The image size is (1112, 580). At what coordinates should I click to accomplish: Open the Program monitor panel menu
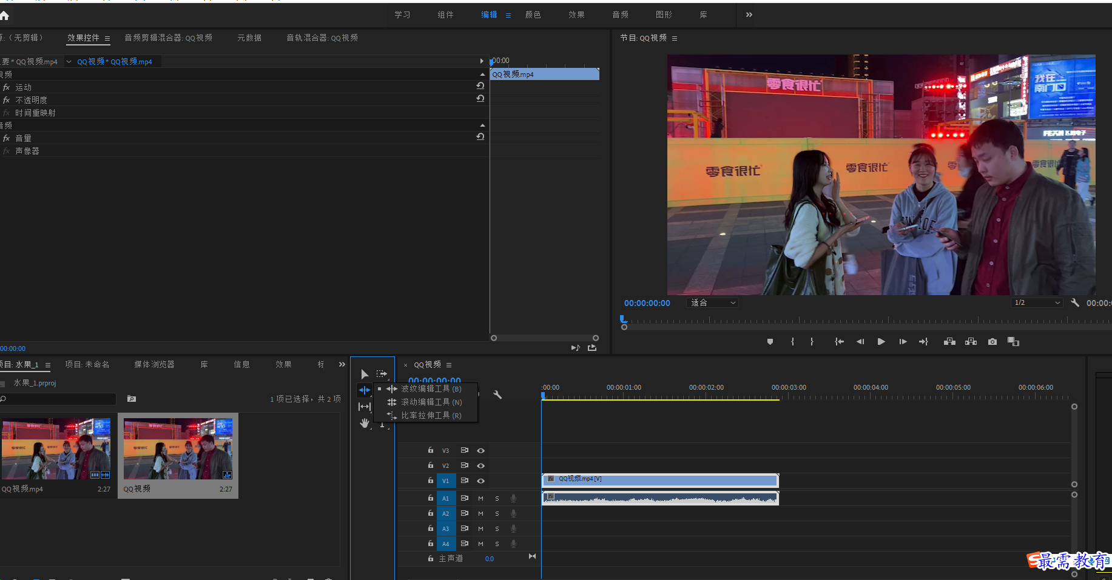tap(675, 38)
